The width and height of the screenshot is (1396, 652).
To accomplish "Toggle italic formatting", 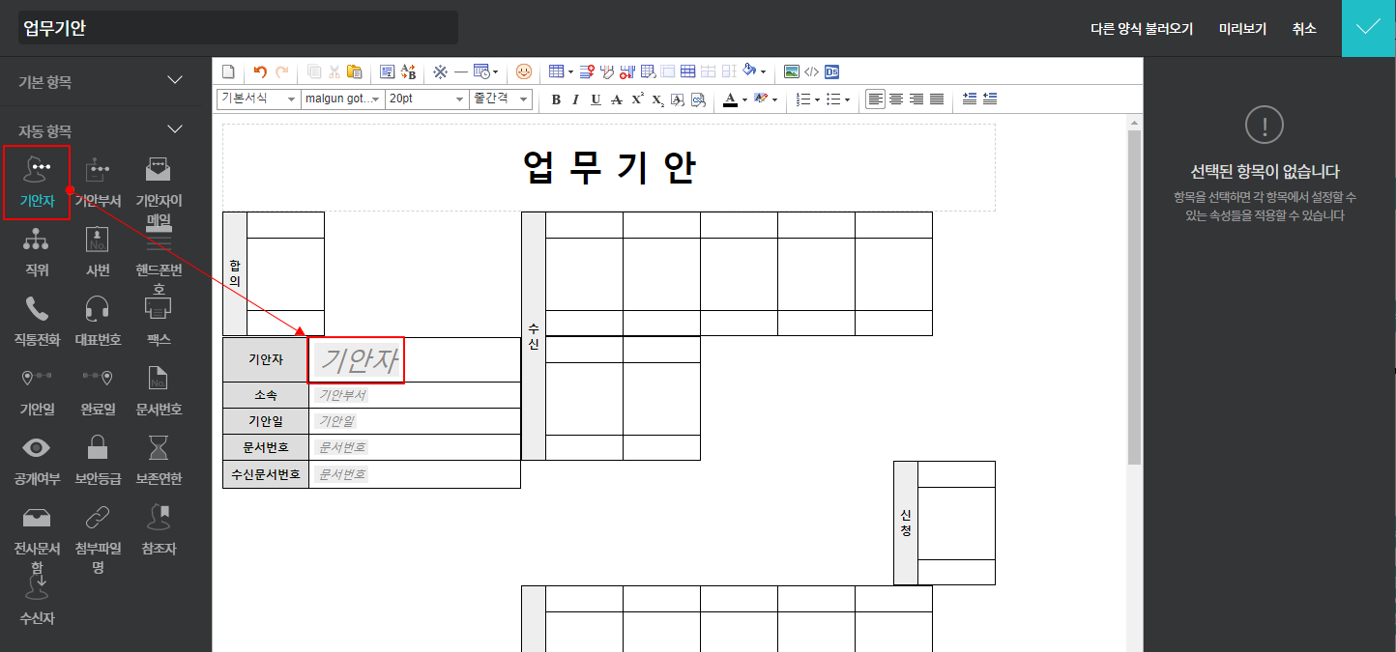I will point(575,99).
